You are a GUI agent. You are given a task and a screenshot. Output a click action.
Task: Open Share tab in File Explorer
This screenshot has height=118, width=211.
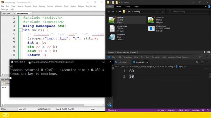click(128, 7)
